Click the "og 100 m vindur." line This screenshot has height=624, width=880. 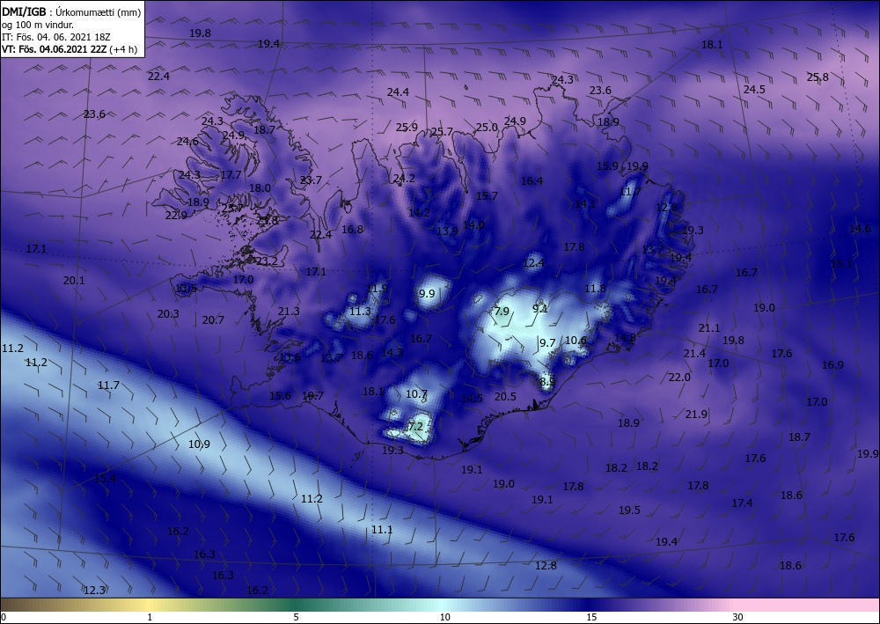tap(38, 25)
